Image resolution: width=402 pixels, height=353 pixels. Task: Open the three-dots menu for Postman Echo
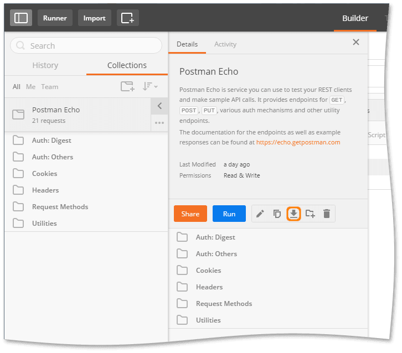pyautogui.click(x=159, y=123)
